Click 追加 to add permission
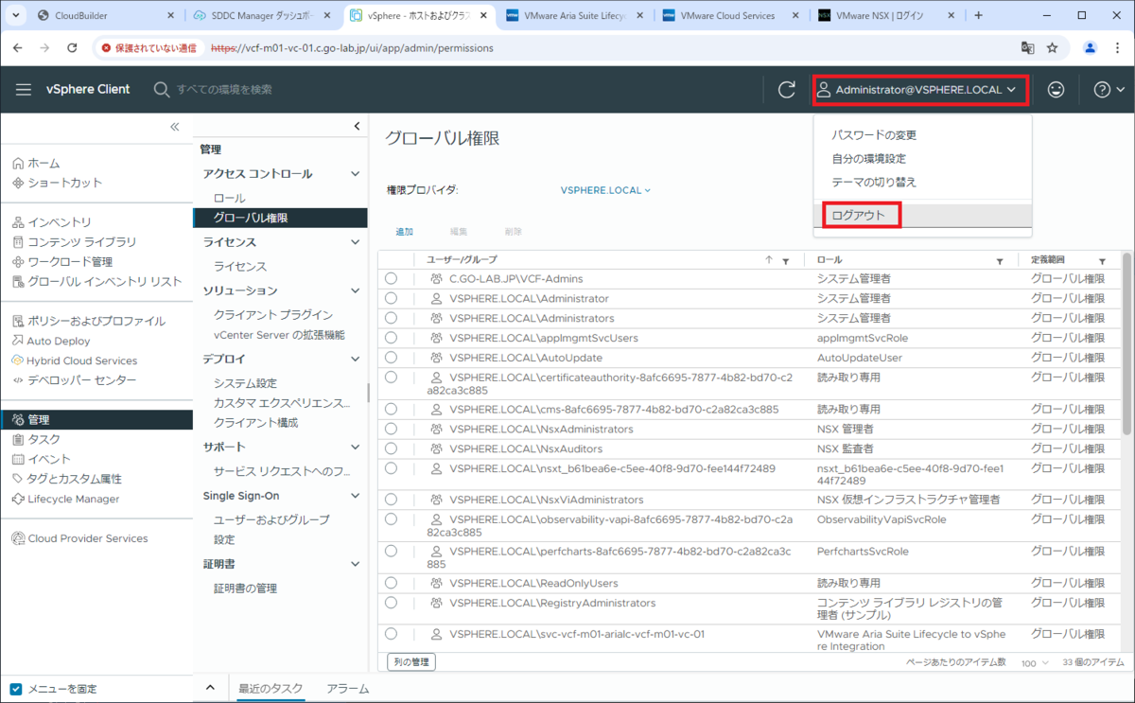The width and height of the screenshot is (1135, 703). click(404, 232)
